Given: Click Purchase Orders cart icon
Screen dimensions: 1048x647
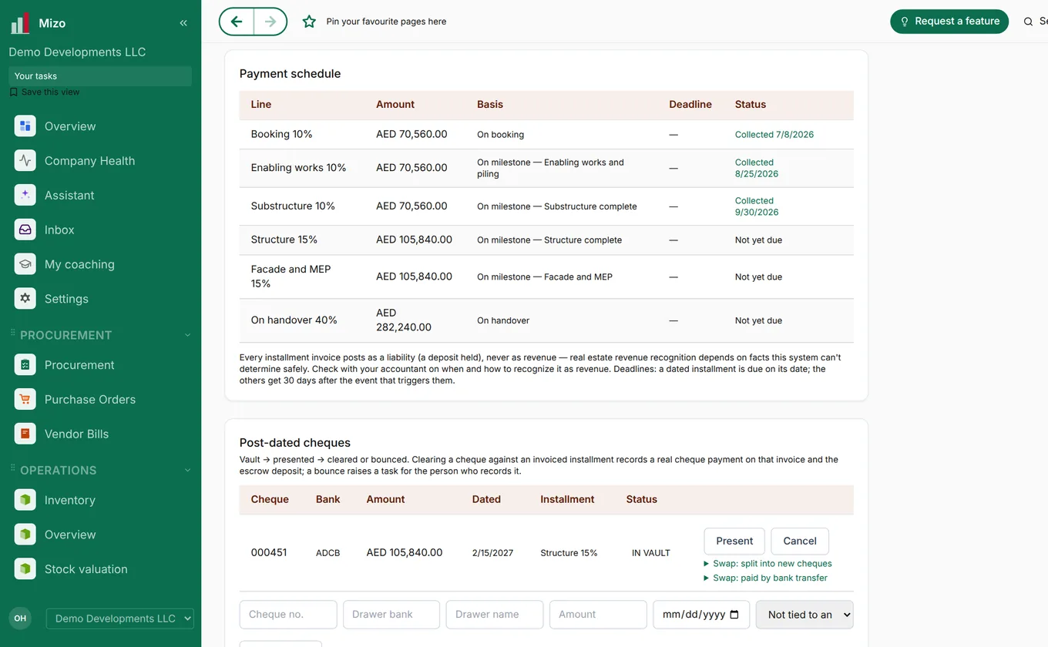Looking at the screenshot, I should [25, 399].
